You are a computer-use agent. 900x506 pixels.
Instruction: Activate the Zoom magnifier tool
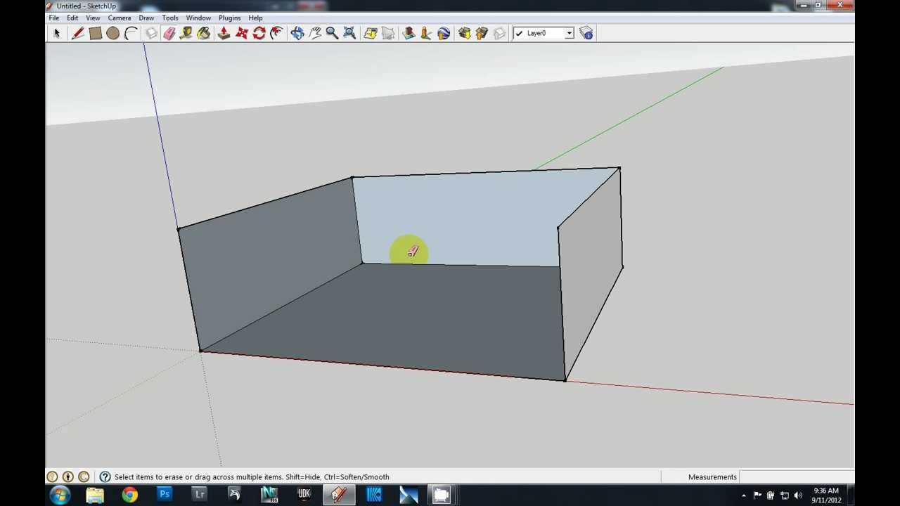click(332, 33)
